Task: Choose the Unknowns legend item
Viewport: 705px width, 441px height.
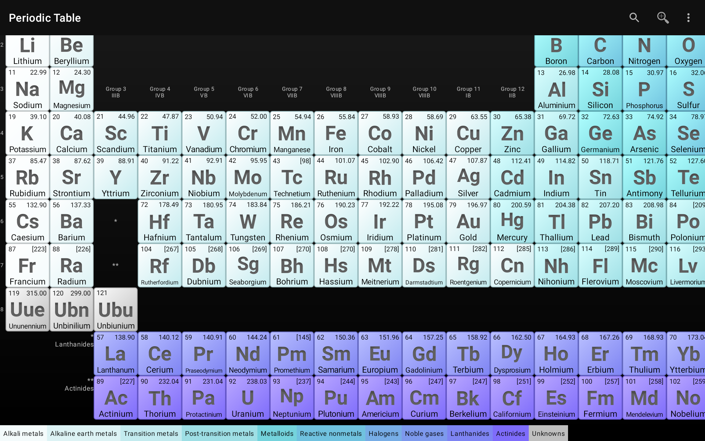Action: pos(549,433)
